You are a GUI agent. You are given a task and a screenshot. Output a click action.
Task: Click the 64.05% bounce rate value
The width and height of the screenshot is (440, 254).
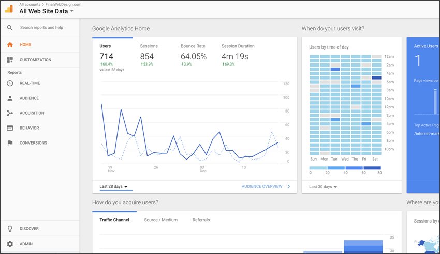tap(194, 56)
